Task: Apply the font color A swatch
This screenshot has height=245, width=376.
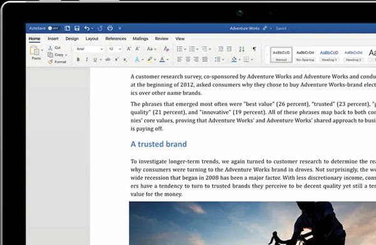Action: [162, 60]
